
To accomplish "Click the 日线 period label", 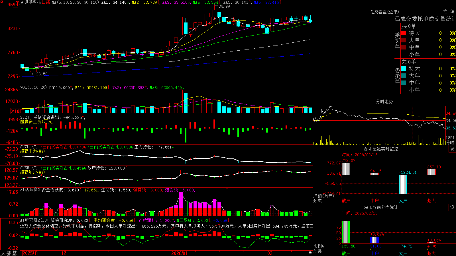I will [46, 2].
